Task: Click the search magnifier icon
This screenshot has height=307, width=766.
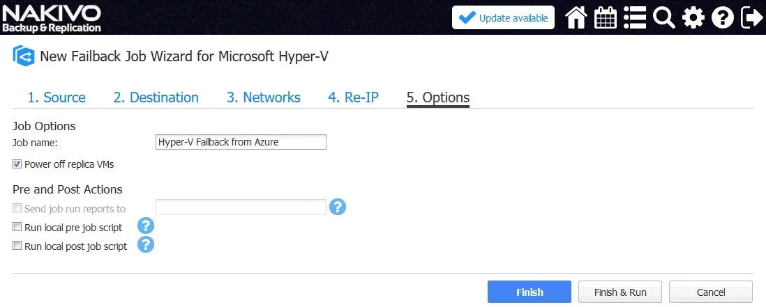Action: pos(663,17)
